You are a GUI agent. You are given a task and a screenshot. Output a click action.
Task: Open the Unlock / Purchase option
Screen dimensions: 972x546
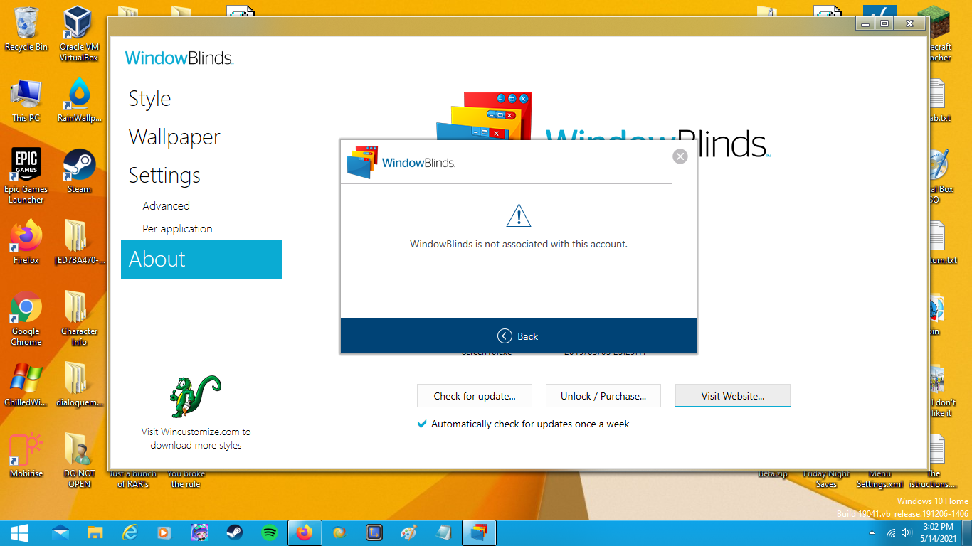[x=603, y=396]
